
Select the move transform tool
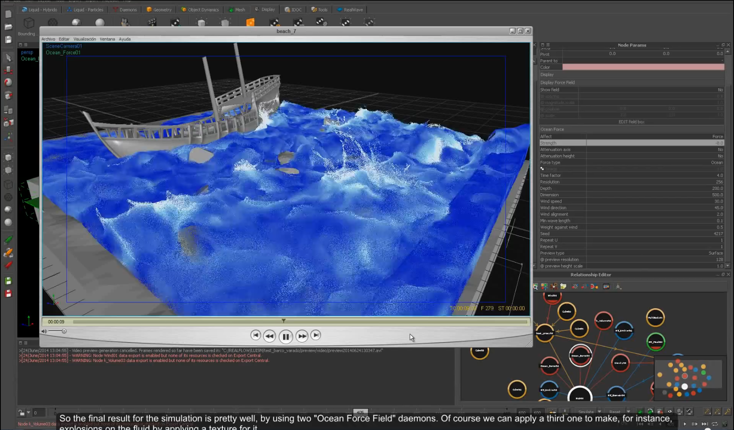pos(8,70)
